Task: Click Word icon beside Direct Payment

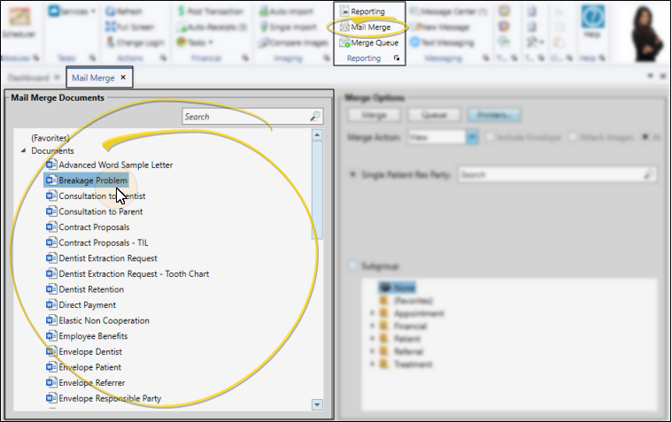Action: pos(51,305)
